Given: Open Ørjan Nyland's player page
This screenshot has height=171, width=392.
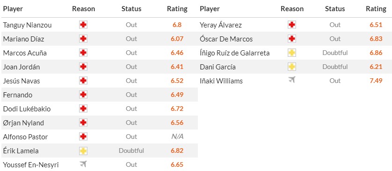Looking at the screenshot, I should (23, 123).
